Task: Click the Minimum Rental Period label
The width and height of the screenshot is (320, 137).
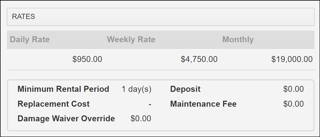Action: tap(63, 89)
